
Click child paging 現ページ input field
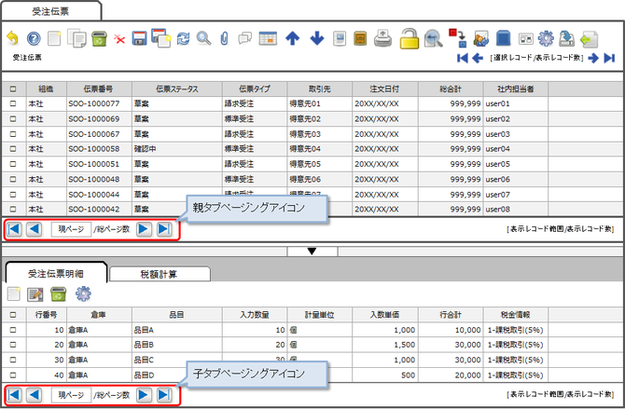tap(71, 395)
